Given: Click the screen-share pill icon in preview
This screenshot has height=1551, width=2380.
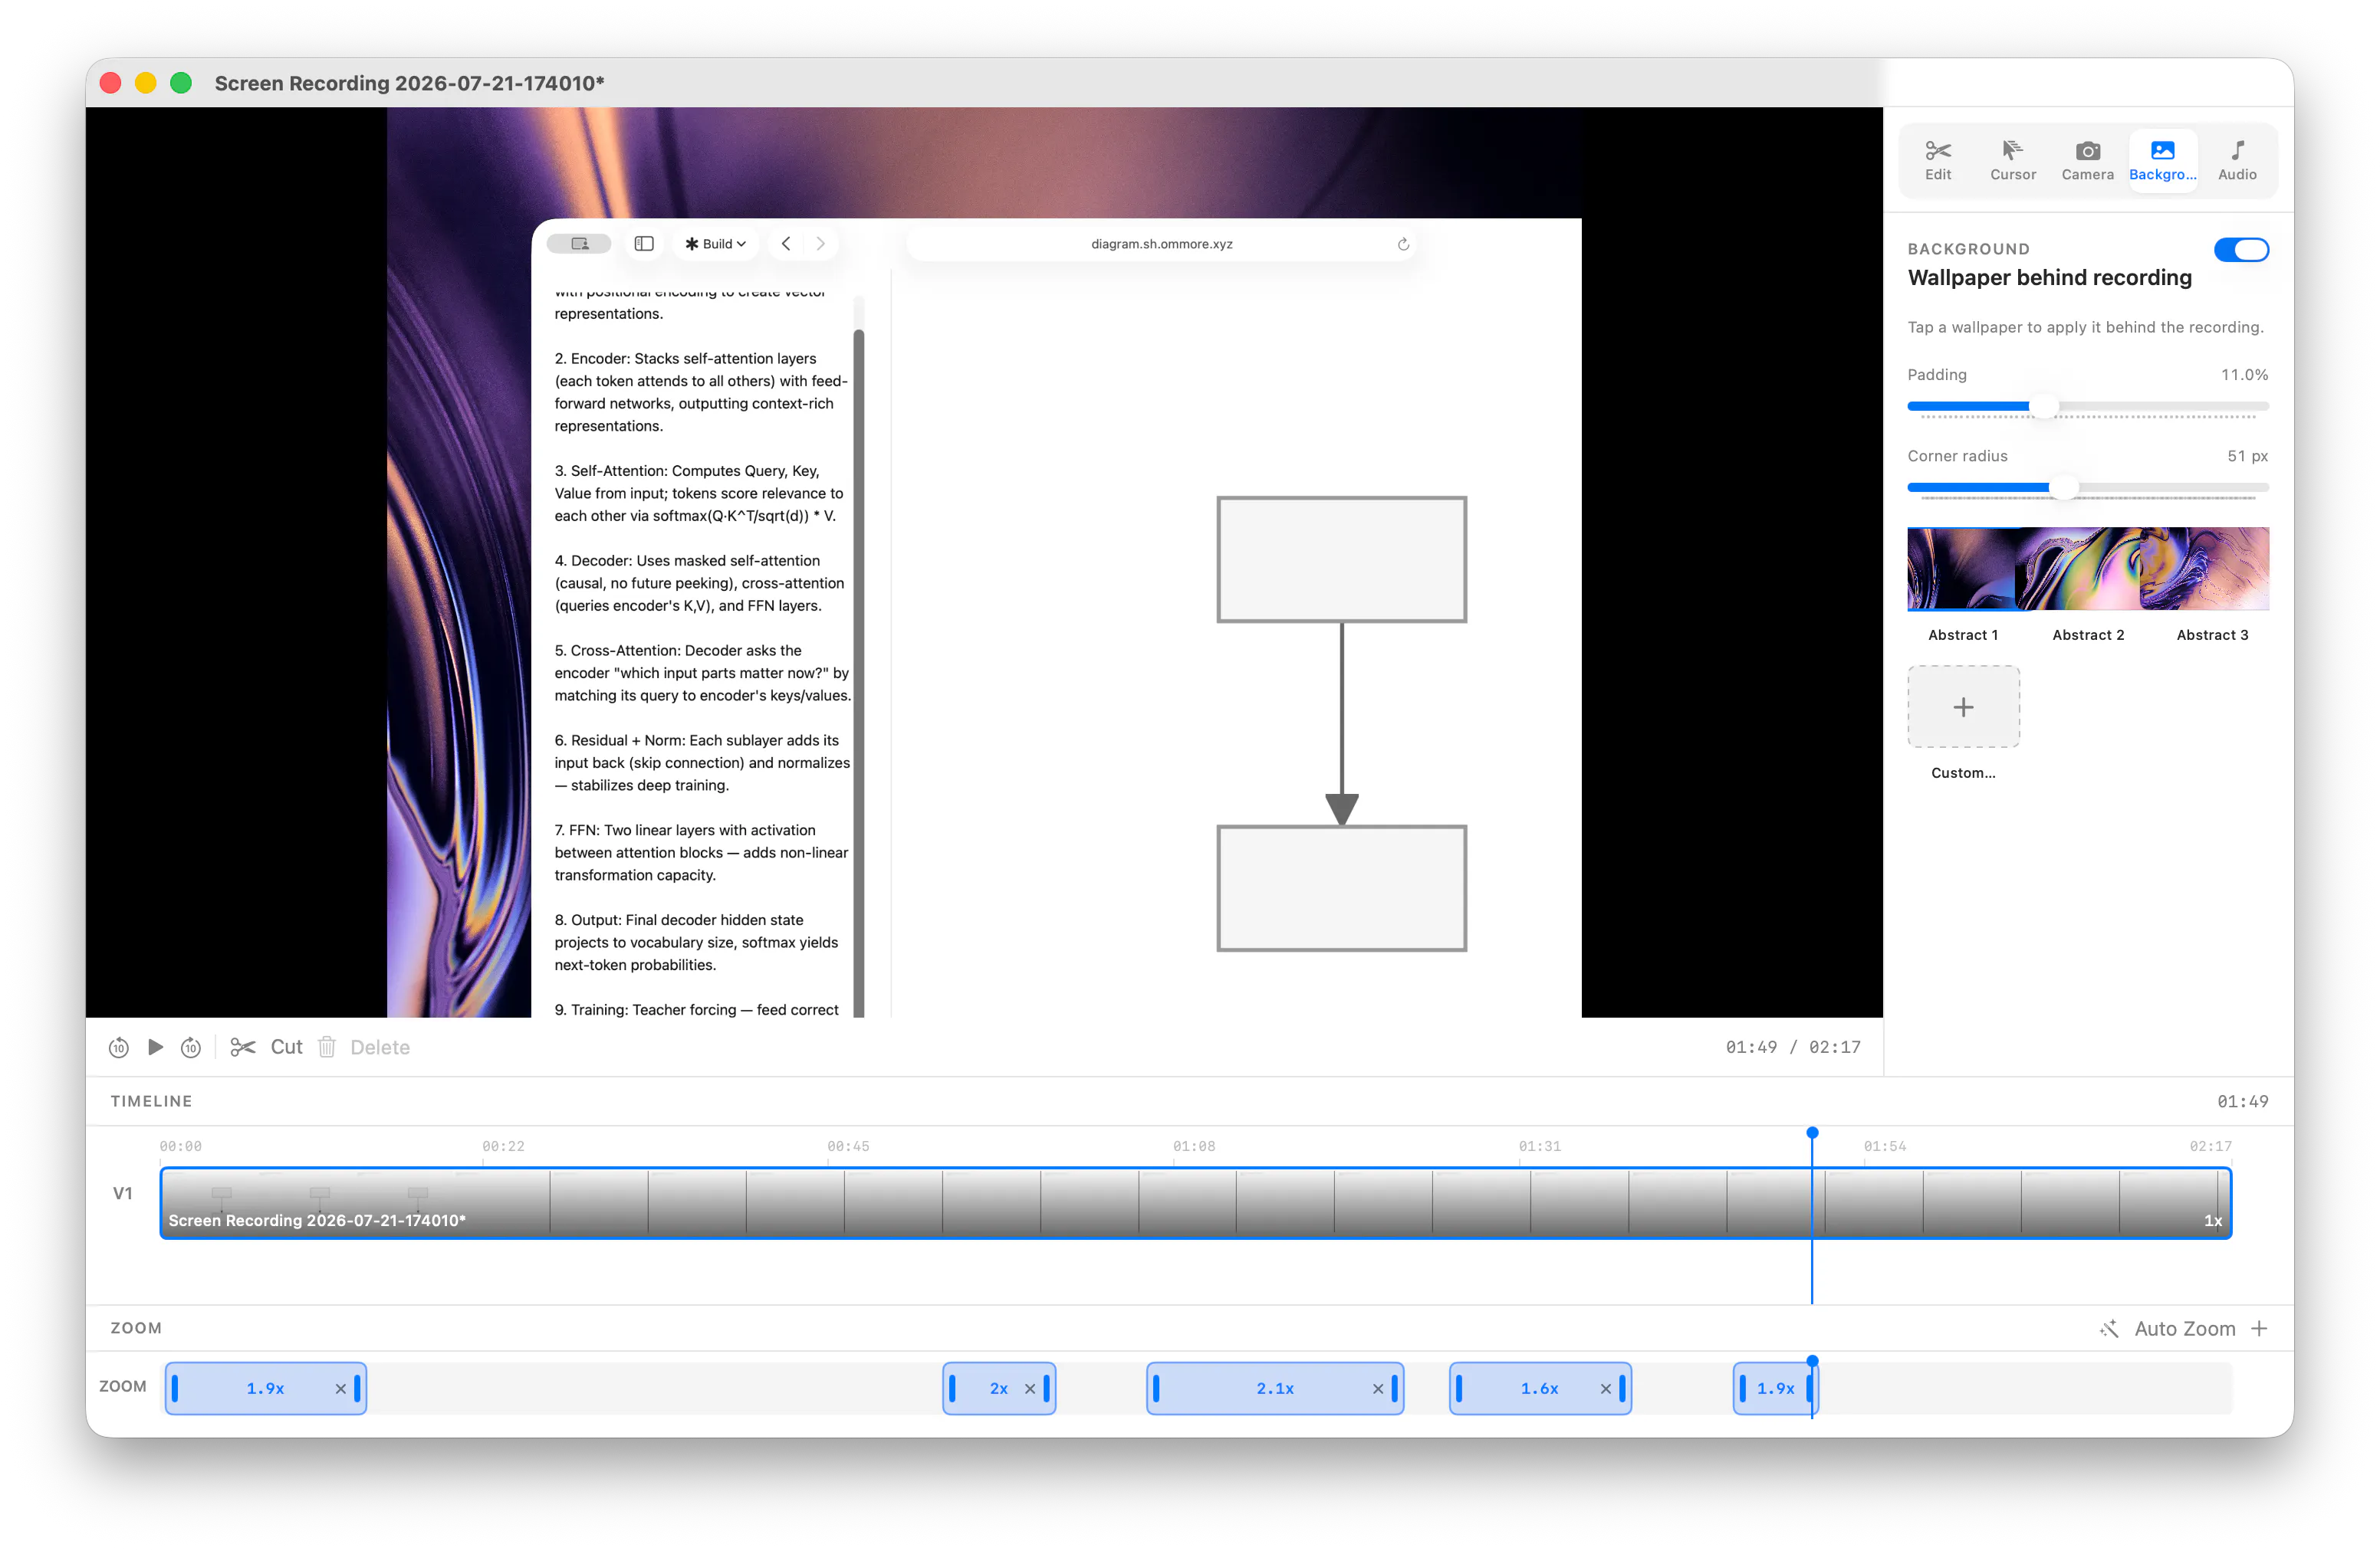Looking at the screenshot, I should point(580,243).
